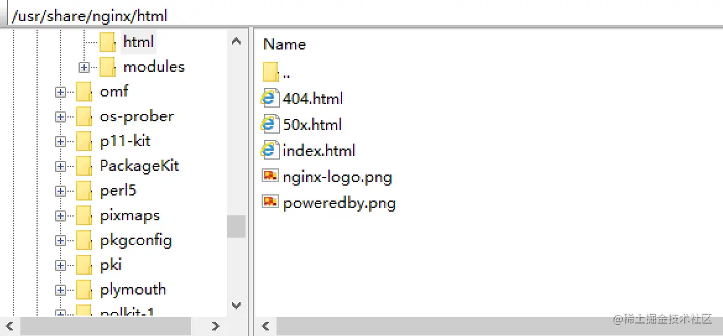The width and height of the screenshot is (723, 336).
Task: Expand the pki tree node
Action: pos(60,265)
